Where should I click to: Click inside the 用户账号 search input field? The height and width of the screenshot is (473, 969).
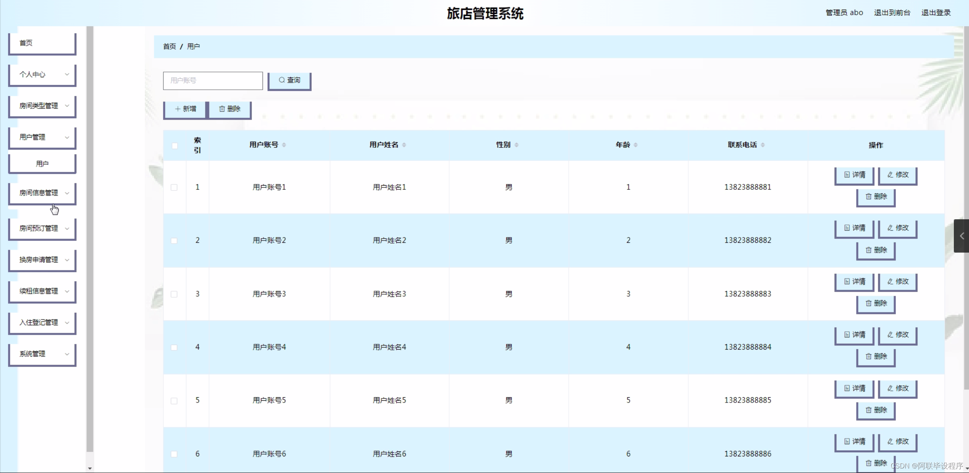213,80
